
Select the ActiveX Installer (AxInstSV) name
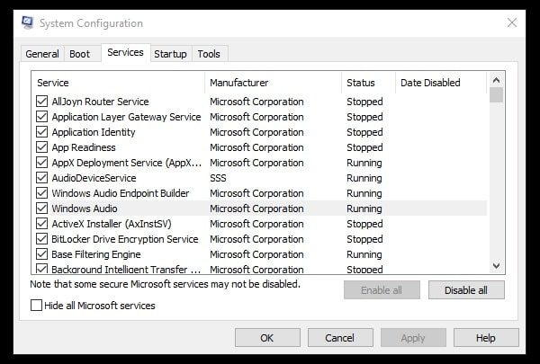pyautogui.click(x=112, y=224)
